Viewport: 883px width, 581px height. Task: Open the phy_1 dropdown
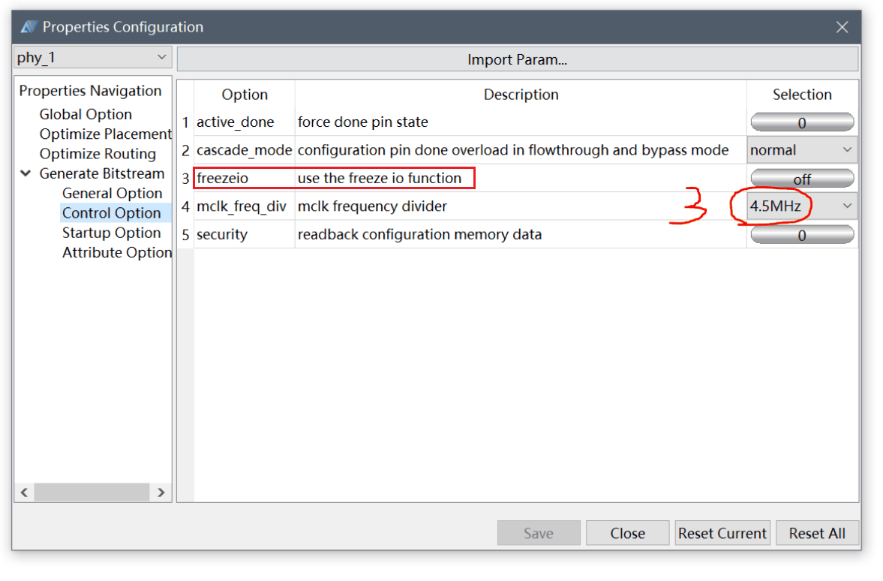(92, 58)
